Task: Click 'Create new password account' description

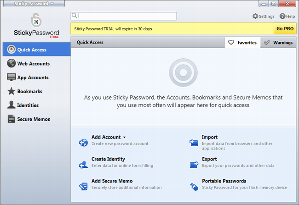Action: (120, 144)
